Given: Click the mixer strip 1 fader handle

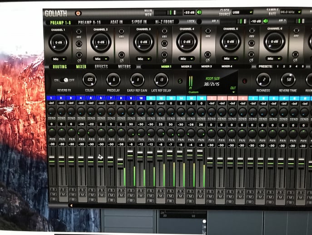Looking at the screenshot, I should [52, 160].
